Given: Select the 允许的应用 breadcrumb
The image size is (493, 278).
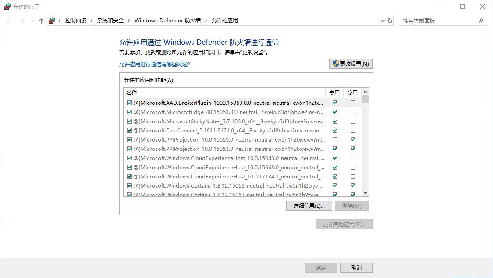Looking at the screenshot, I should pyautogui.click(x=224, y=21).
